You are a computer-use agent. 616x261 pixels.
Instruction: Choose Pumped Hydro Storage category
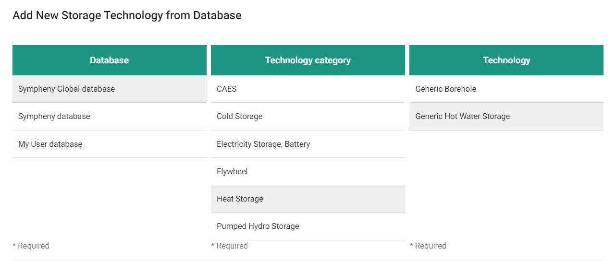pyautogui.click(x=258, y=226)
